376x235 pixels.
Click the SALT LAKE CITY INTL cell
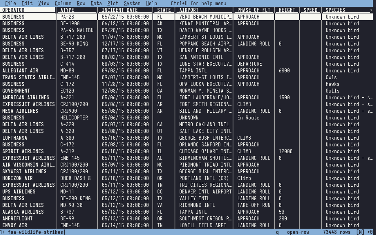pyautogui.click(x=205, y=131)
